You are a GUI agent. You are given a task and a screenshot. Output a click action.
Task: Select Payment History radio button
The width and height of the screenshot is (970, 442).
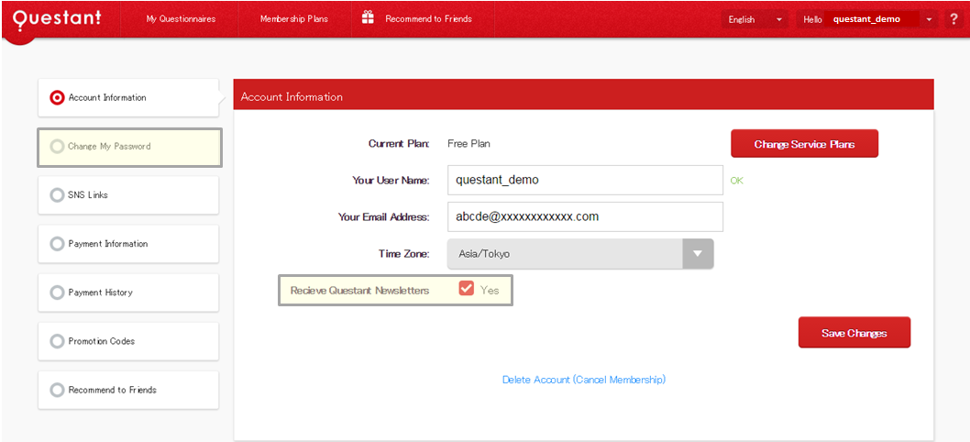(57, 293)
